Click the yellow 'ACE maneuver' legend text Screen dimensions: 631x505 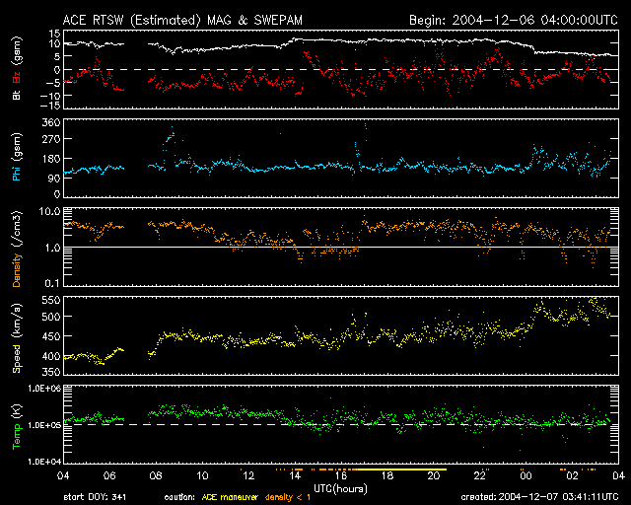(230, 497)
